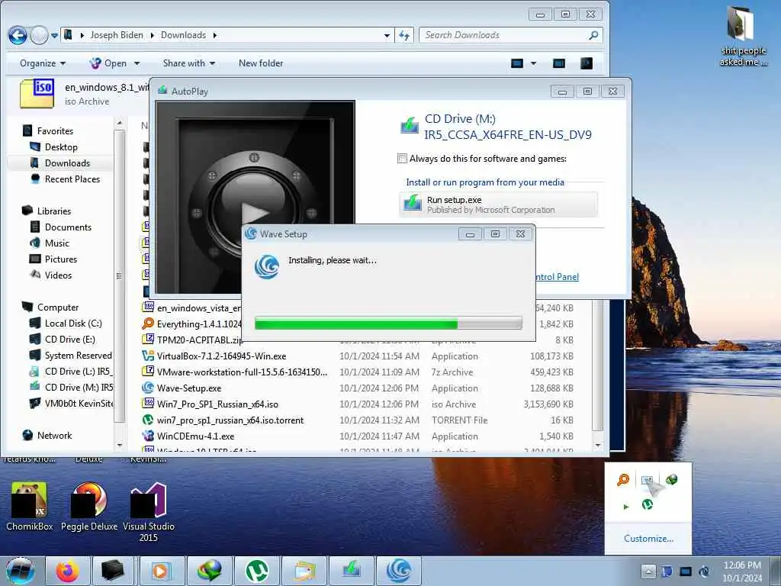
Task: Open the Share with menu
Action: [x=189, y=63]
